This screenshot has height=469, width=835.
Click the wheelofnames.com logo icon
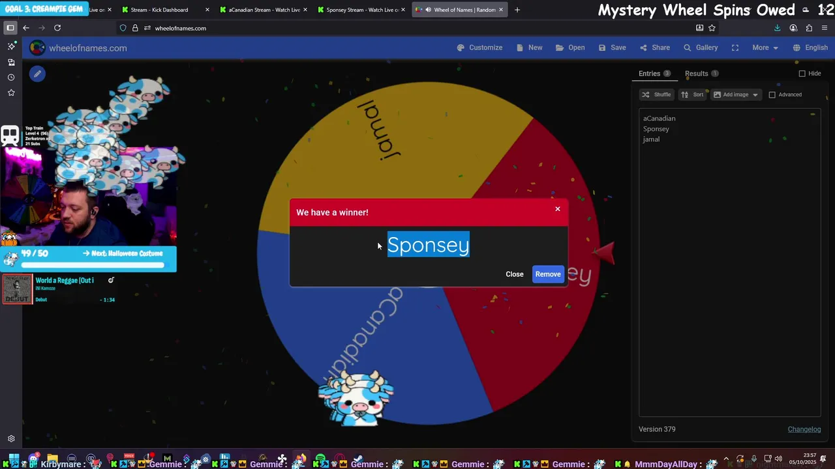tap(37, 48)
